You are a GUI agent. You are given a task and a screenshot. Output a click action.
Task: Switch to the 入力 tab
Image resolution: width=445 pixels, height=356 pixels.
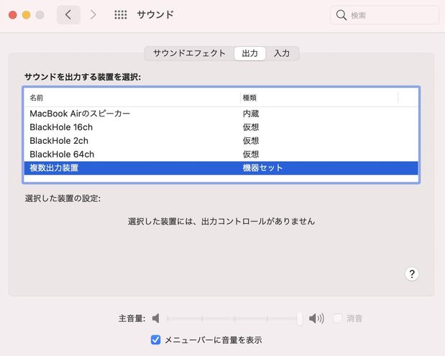[282, 53]
